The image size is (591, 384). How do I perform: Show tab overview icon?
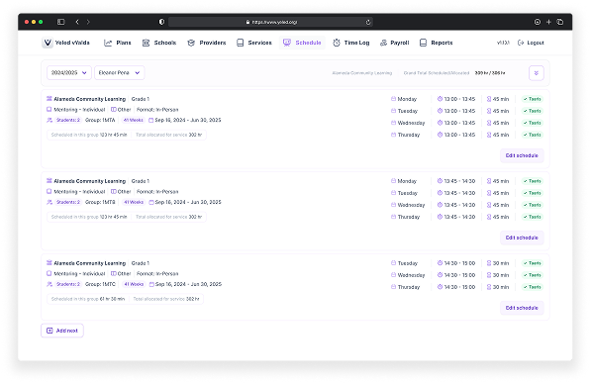(x=560, y=22)
